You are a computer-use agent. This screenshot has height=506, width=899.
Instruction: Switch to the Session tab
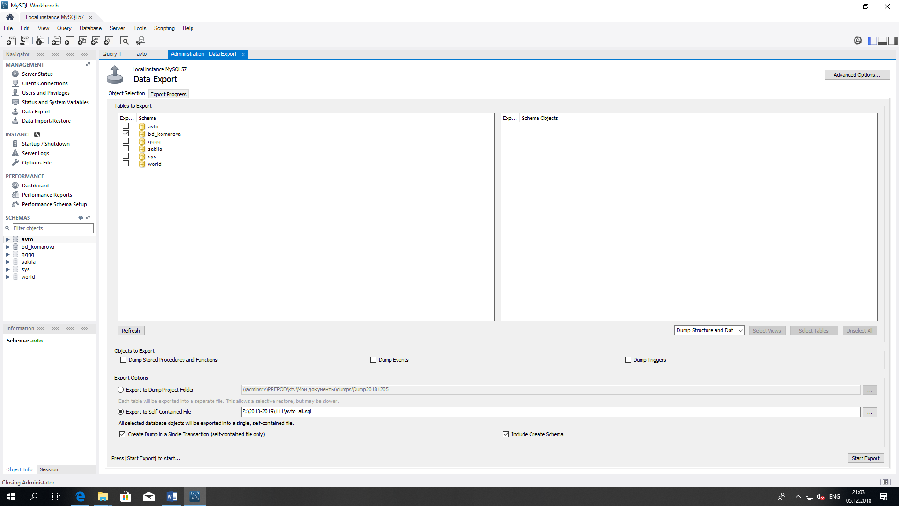(x=49, y=469)
